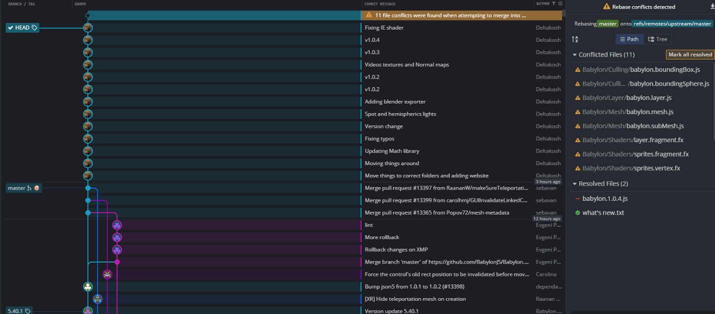Select the v1.0.4 commit message

[x=372, y=40]
